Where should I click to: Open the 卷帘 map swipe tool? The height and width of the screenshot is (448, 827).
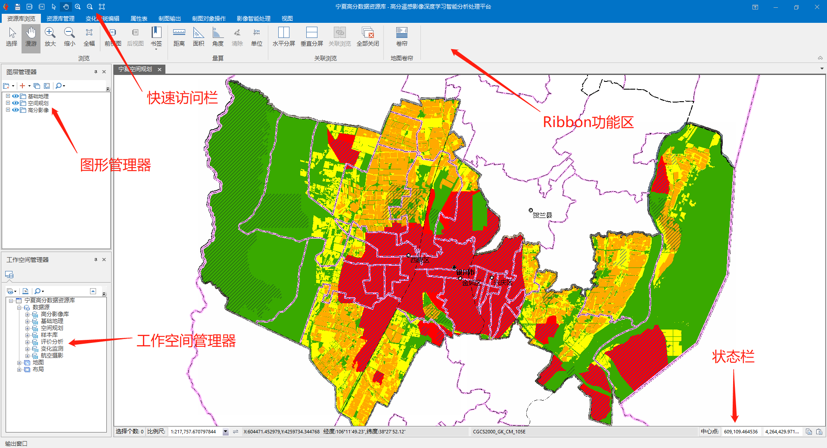[x=401, y=37]
